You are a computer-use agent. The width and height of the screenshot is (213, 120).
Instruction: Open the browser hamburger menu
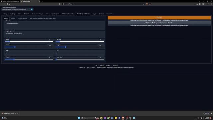pyautogui.click(x=211, y=4)
